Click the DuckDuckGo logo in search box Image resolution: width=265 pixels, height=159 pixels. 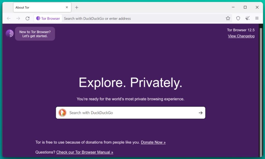(62, 113)
